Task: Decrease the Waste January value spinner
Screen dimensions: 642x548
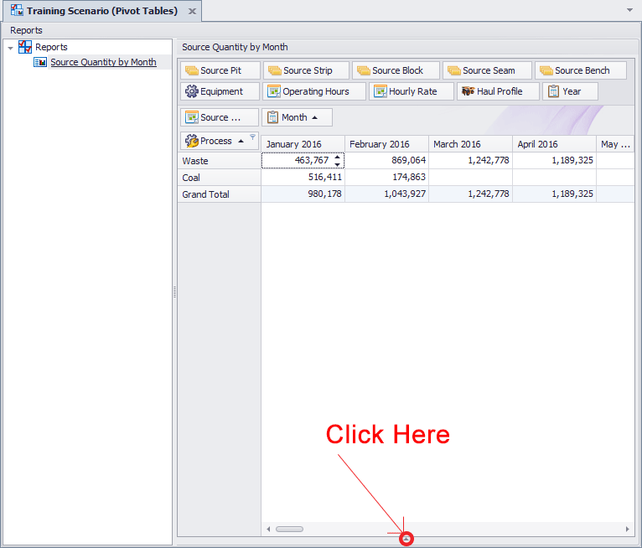Action: (x=338, y=164)
